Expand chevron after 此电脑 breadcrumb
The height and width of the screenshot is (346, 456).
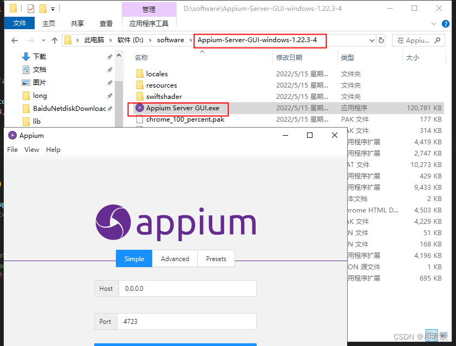(110, 41)
